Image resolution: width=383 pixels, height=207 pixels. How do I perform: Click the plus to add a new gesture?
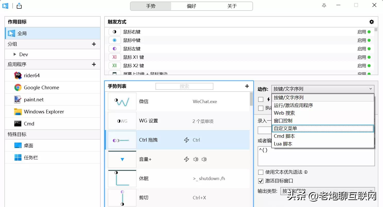[247, 86]
